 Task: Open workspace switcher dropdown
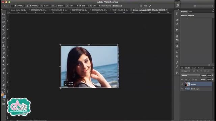pyautogui.click(x=203, y=6)
